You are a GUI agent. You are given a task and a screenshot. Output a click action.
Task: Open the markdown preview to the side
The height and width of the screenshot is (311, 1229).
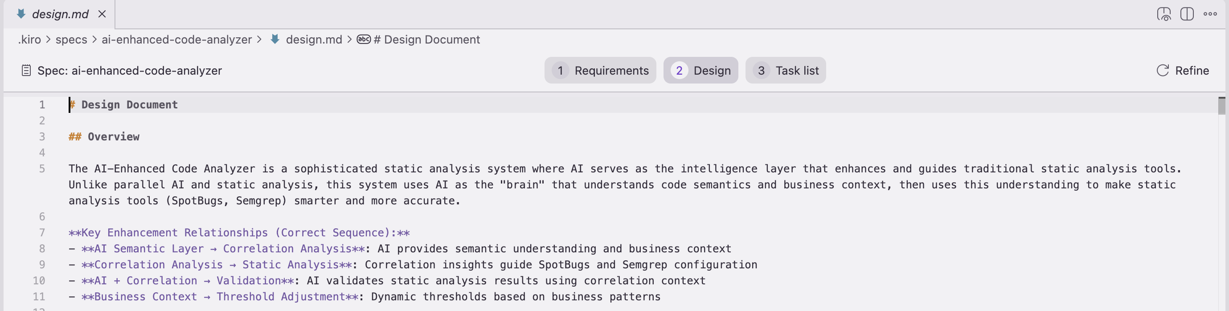[x=1163, y=14]
